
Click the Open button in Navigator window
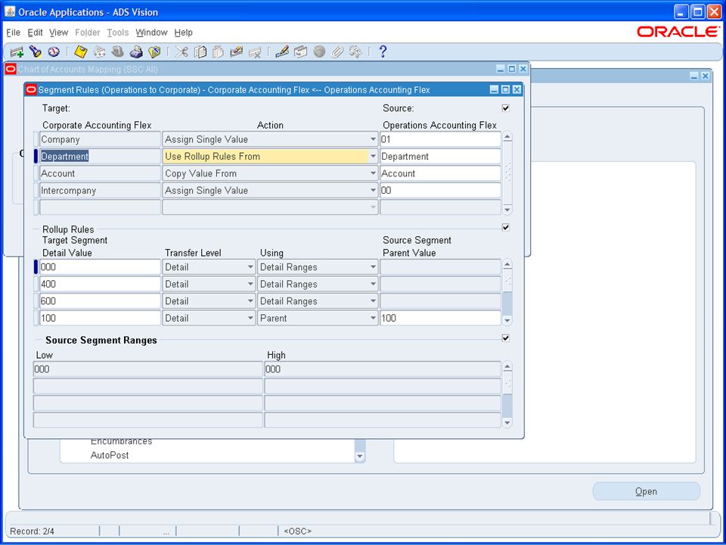(x=646, y=491)
